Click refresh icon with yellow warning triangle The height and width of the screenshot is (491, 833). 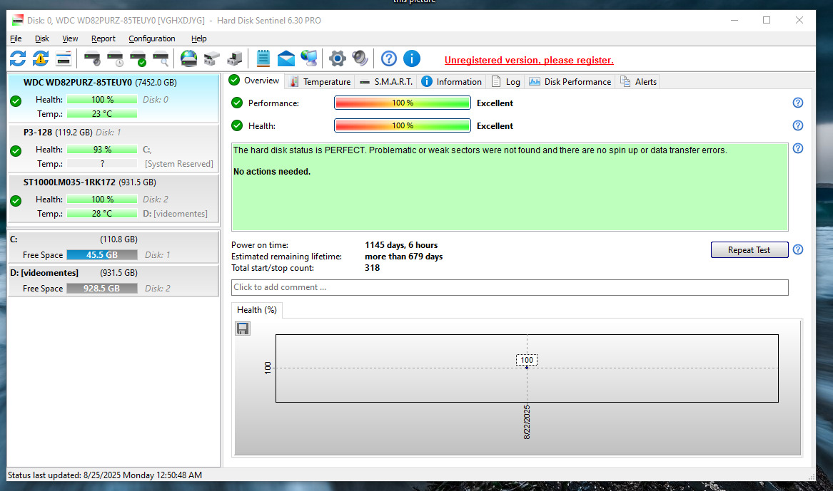[41, 58]
